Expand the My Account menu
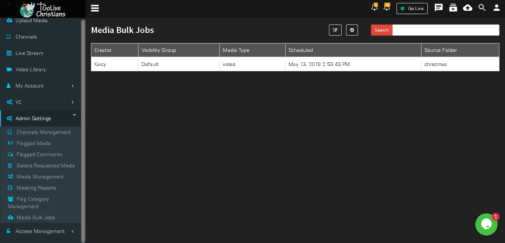Screen dimensions: 505x243 40,86
